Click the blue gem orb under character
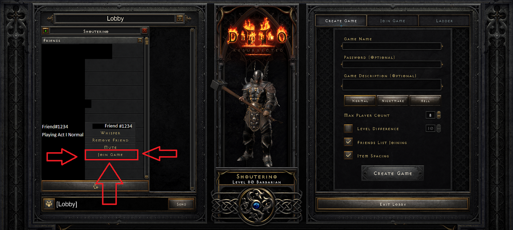Screen dimensions: 513x230 pos(256,205)
